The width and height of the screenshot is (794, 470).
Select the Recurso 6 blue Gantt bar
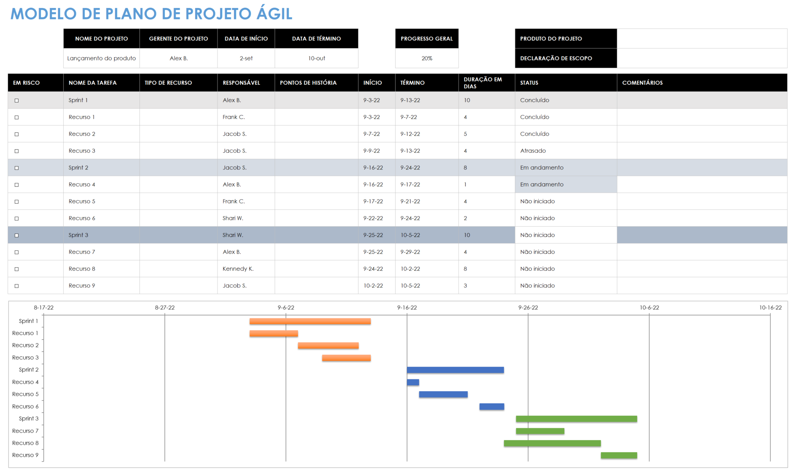pos(492,407)
